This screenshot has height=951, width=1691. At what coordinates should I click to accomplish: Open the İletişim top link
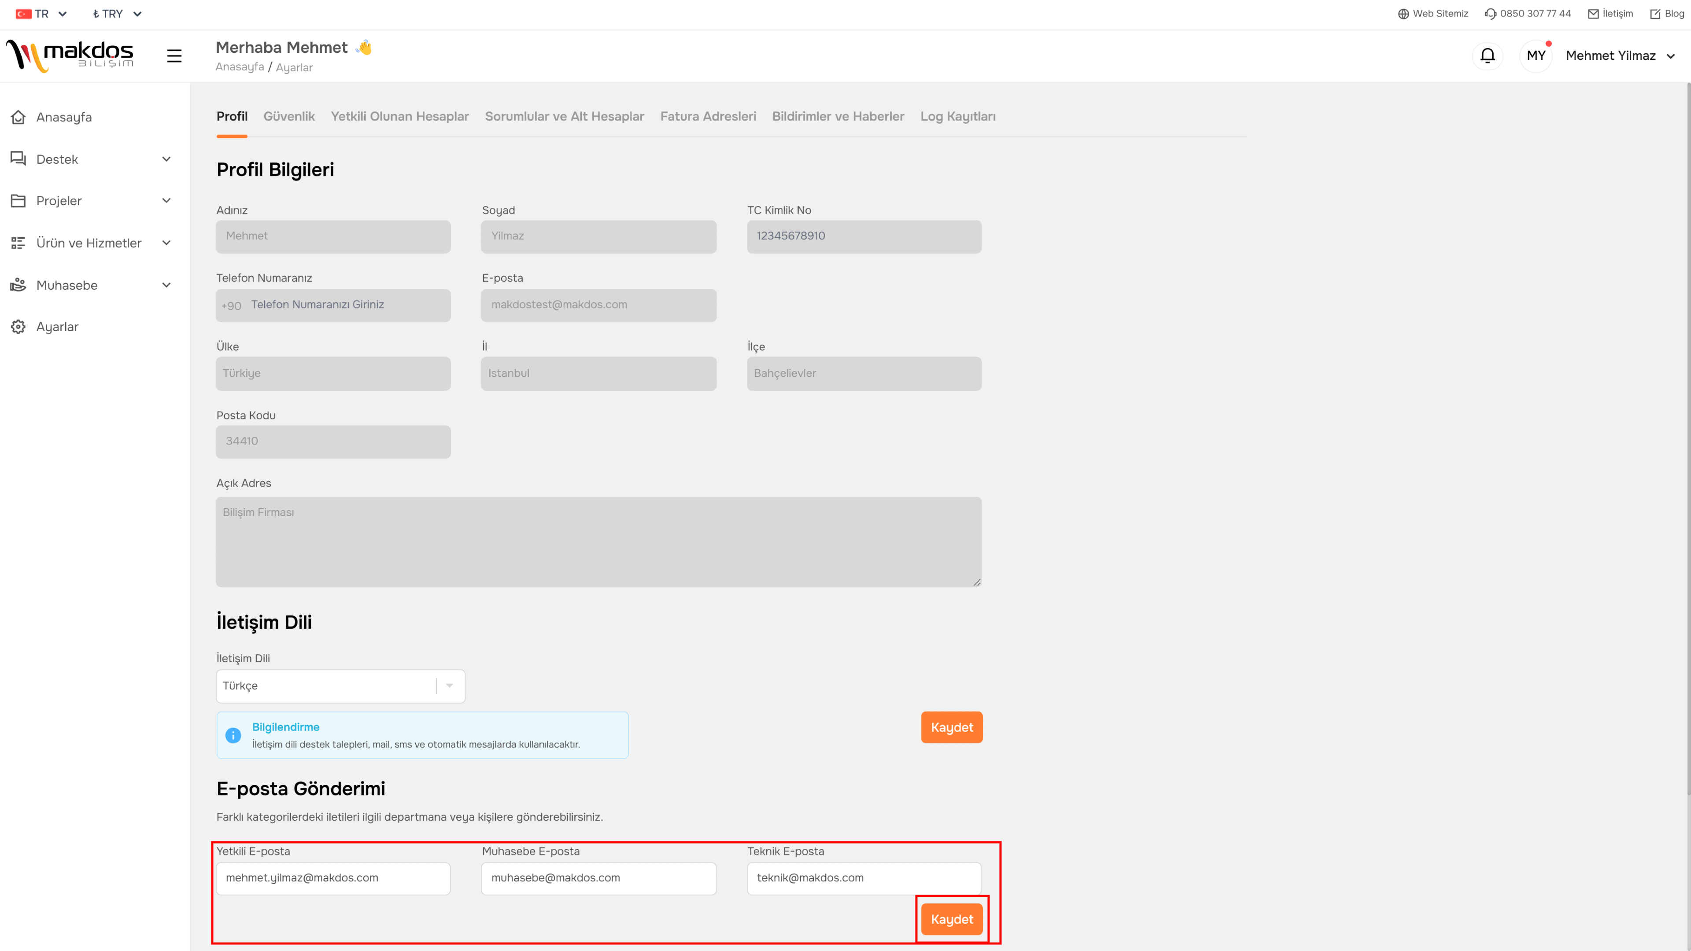click(x=1610, y=14)
